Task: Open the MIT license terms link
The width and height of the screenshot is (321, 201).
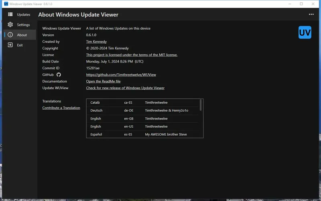Action: (x=132, y=55)
